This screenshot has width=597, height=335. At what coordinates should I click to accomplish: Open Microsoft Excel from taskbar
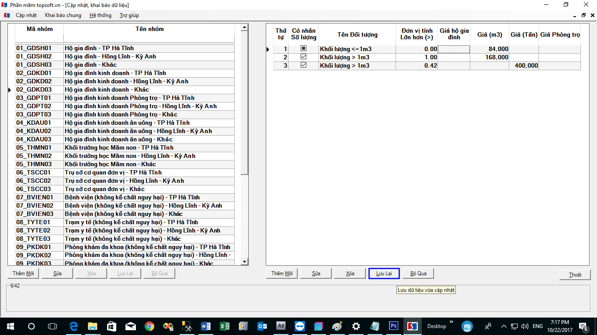[224, 326]
